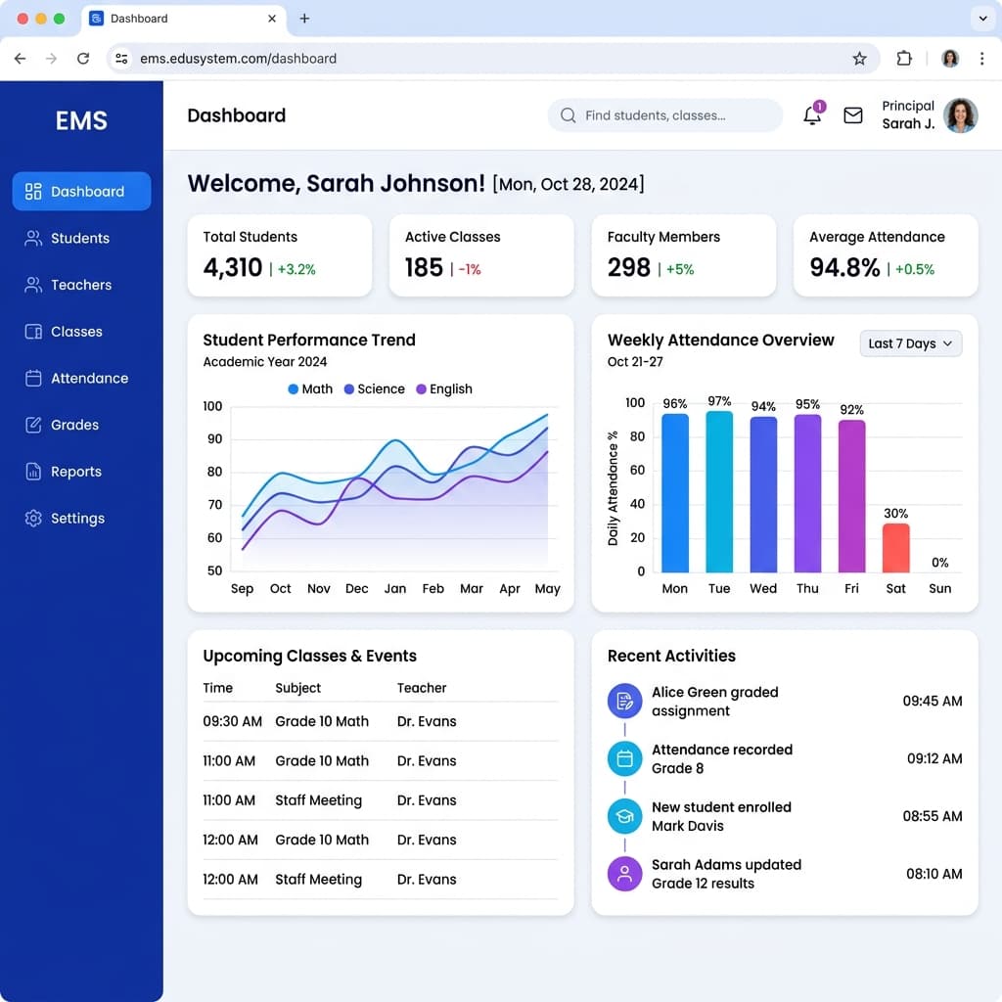Screen dimensions: 1002x1002
Task: Click the Attendance calendar icon in sidebar
Action: [33, 378]
